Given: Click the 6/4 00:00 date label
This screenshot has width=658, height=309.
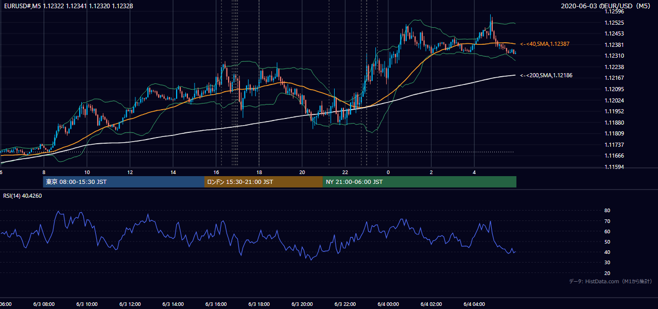Looking at the screenshot, I should 388,304.
